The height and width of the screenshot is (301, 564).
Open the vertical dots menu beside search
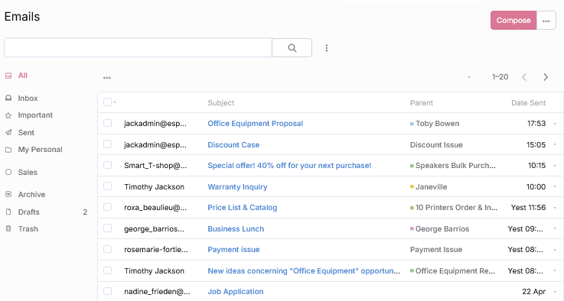(x=327, y=48)
